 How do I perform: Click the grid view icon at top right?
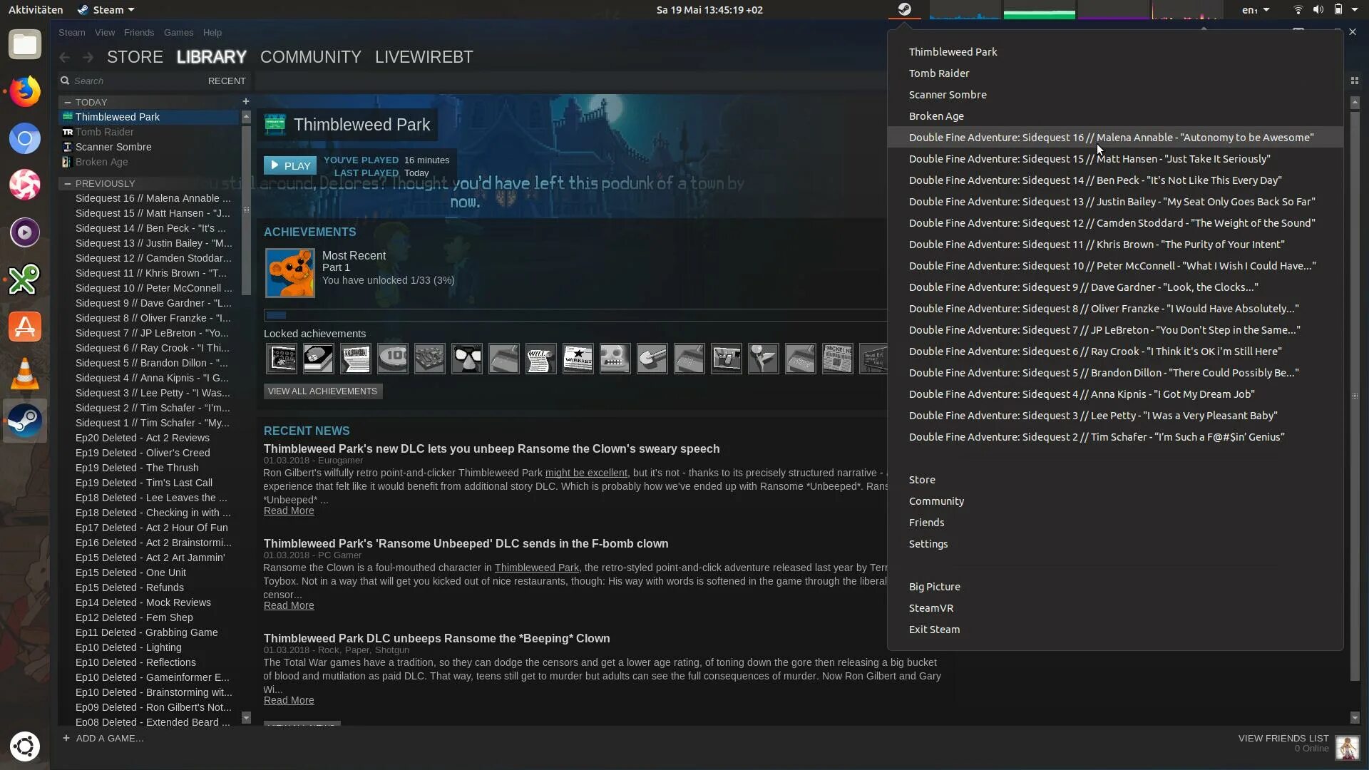[1354, 81]
